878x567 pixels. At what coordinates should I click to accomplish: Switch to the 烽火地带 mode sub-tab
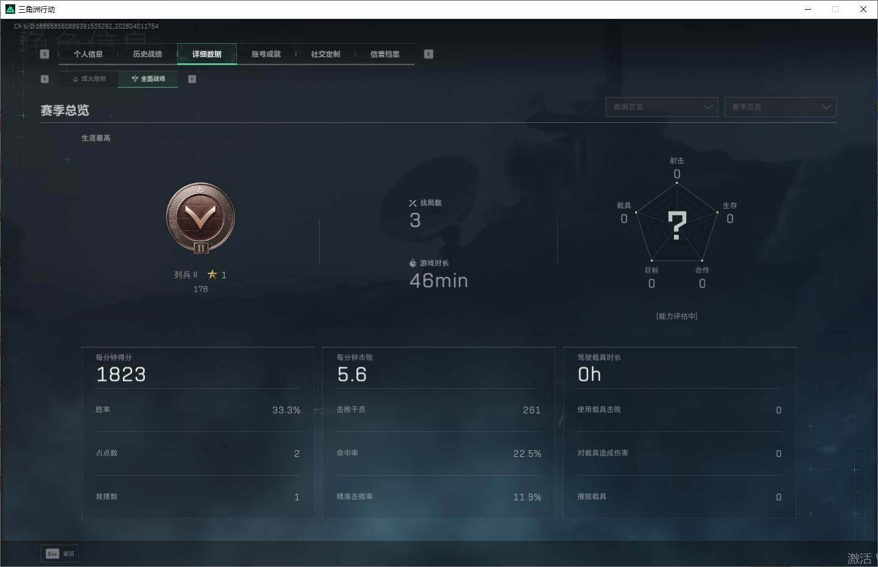tap(89, 79)
